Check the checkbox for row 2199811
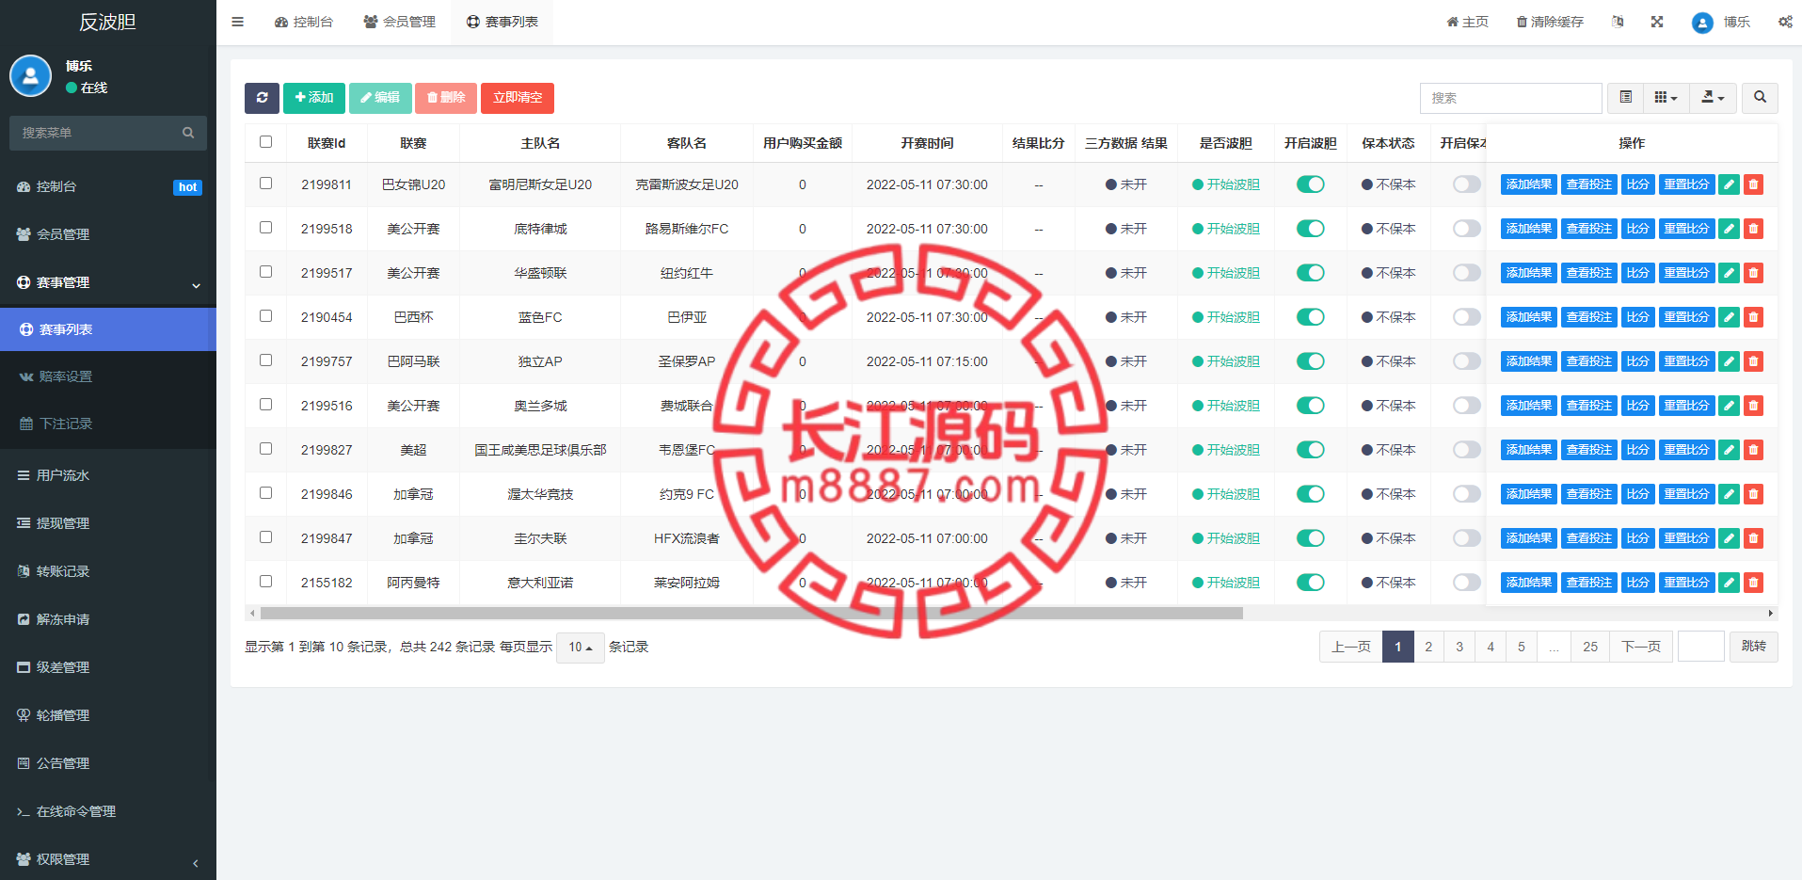The image size is (1802, 880). click(x=265, y=184)
